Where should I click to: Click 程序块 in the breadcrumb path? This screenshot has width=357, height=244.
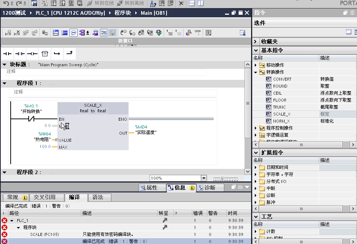(x=123, y=13)
